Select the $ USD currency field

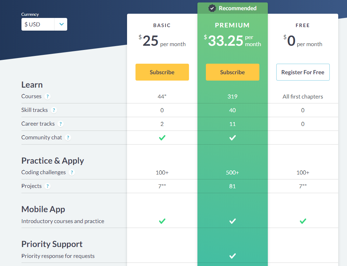(38, 24)
